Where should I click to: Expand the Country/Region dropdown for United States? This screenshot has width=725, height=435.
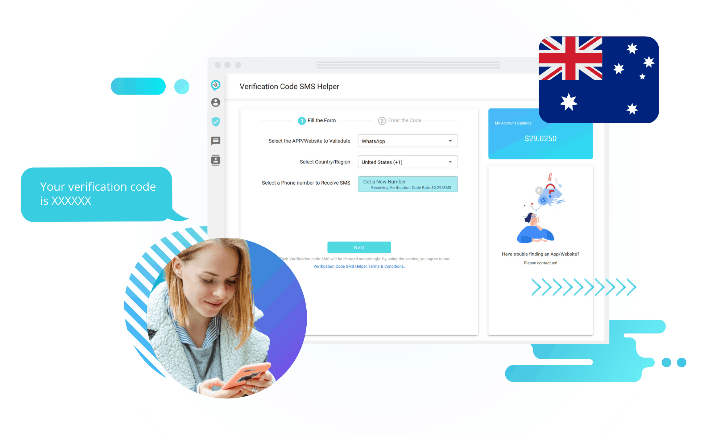coord(451,161)
